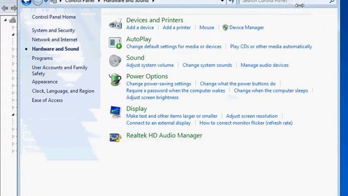The width and height of the screenshot is (348, 196).
Task: Open Realtek HD Audio Manager heading
Action: (164, 136)
